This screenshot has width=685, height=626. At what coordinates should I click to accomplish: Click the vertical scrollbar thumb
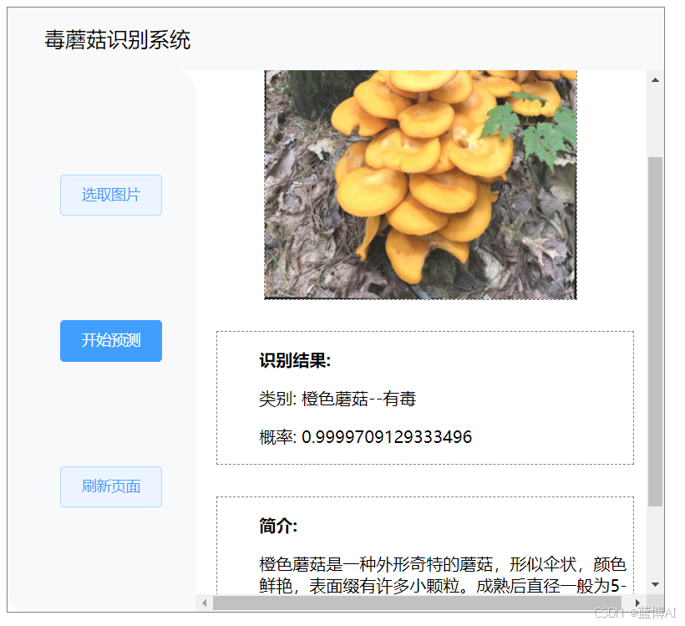click(x=655, y=331)
